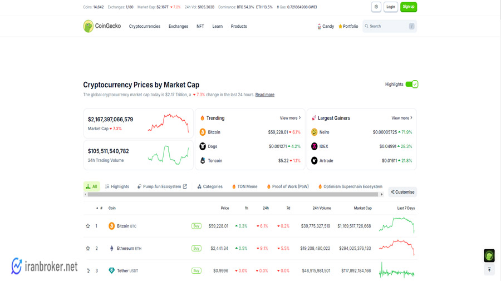Click the Search input field

(x=390, y=26)
